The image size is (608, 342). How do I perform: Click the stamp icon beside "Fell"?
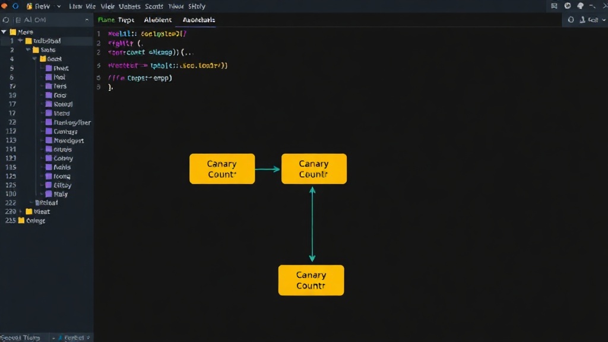pyautogui.click(x=582, y=20)
